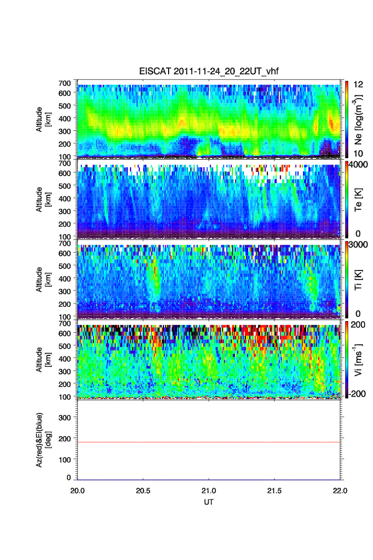Click the -200 value on Vi scale

point(358,393)
